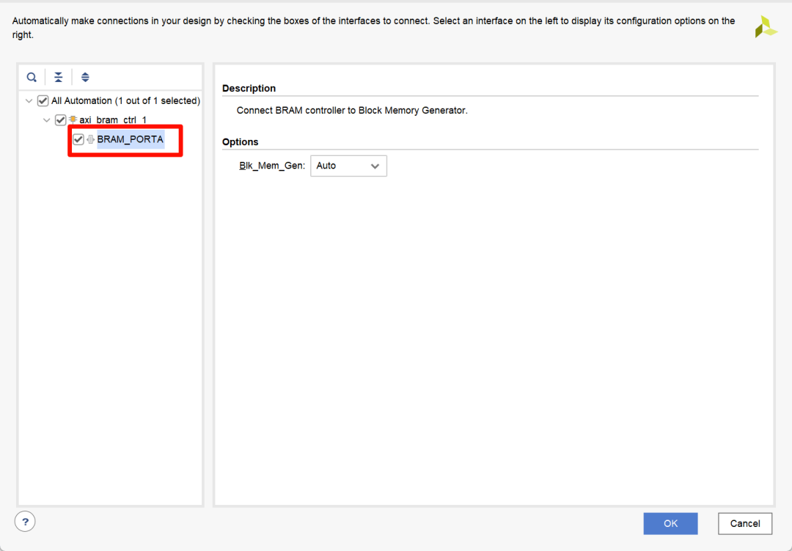Image resolution: width=792 pixels, height=551 pixels.
Task: Uncheck the BRAM_PORTA checkbox
Action: [x=78, y=139]
